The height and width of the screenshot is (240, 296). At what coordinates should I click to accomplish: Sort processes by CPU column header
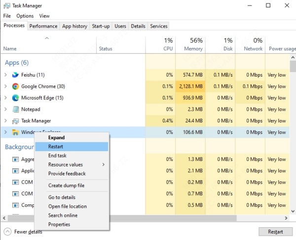160,44
